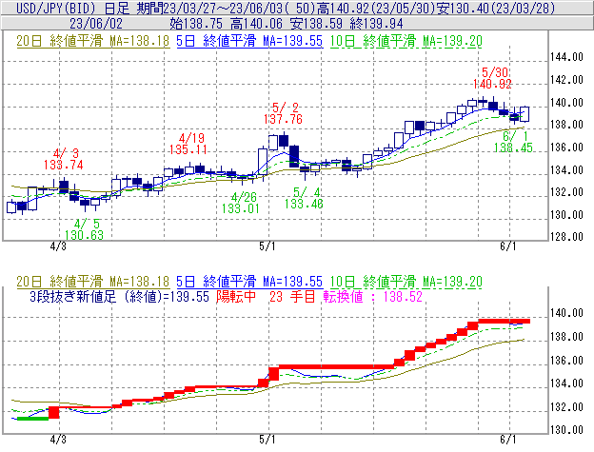
Task: Click the 4/19 135.11 high annotation
Action: (188, 144)
